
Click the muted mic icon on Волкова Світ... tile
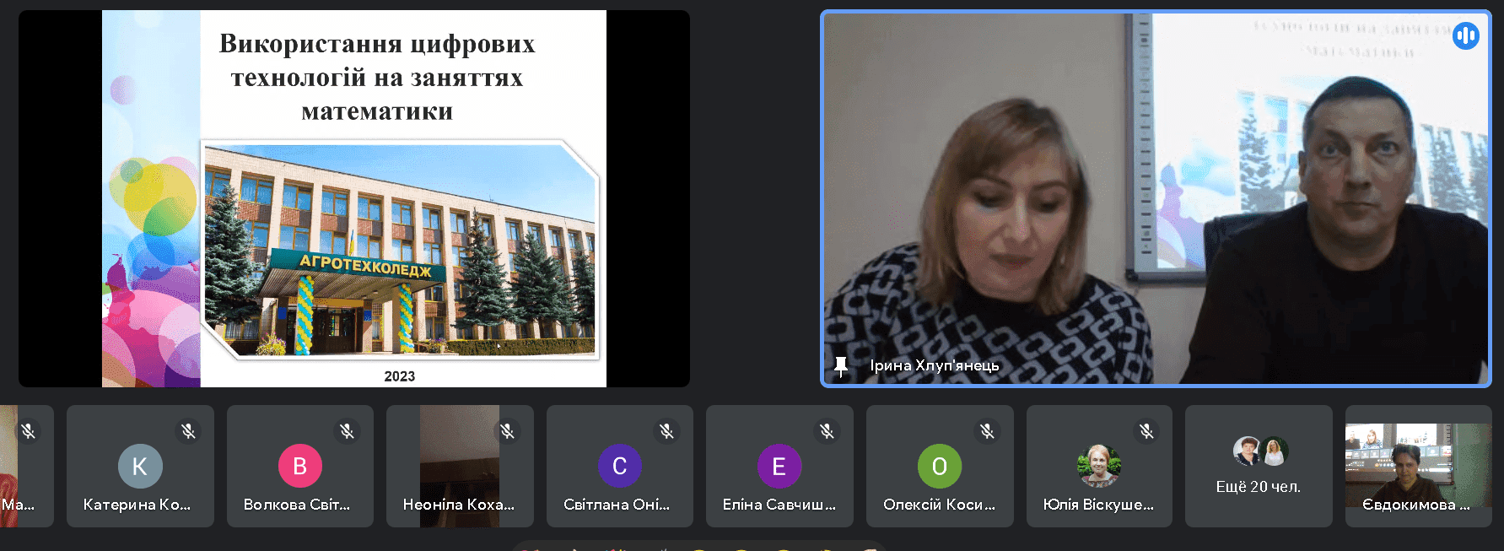[348, 431]
